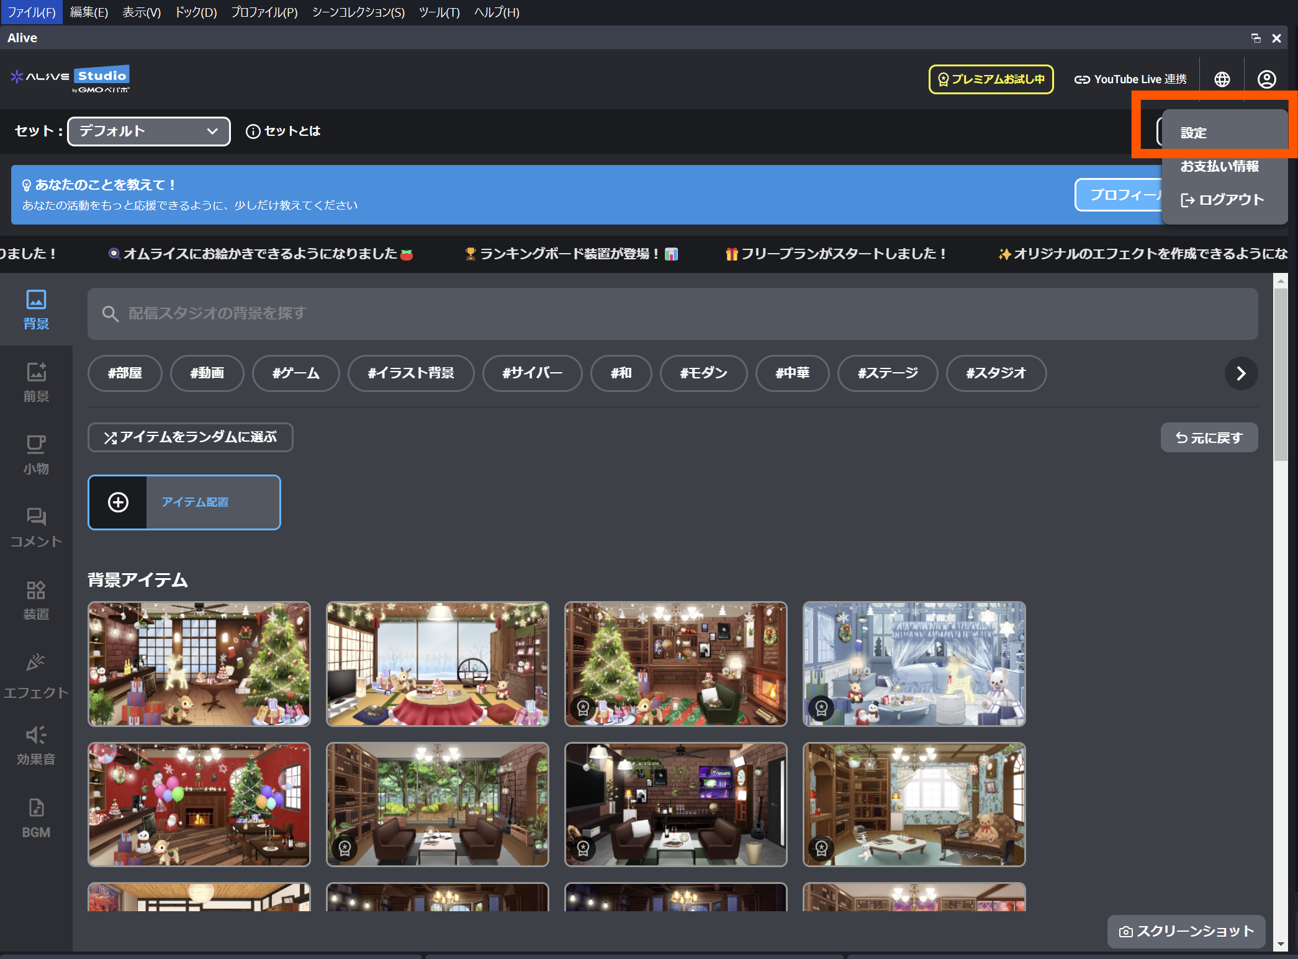Open the 前景 sidebar panel

point(36,382)
